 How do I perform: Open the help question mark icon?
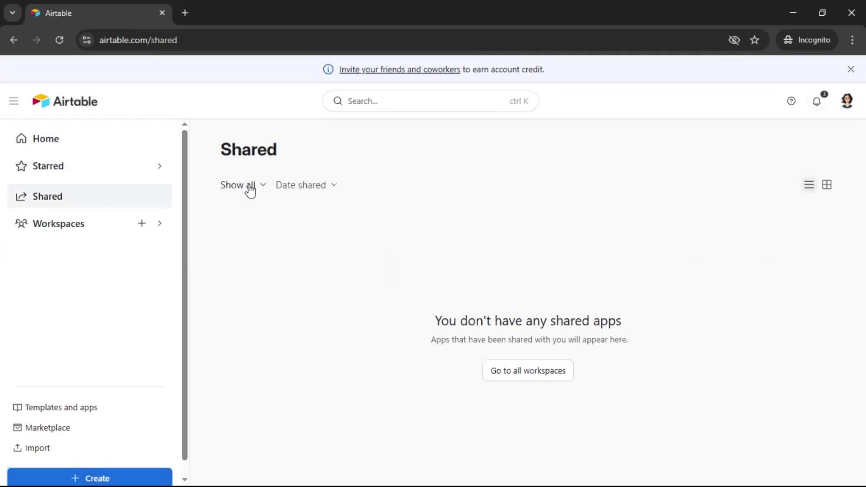coord(791,101)
